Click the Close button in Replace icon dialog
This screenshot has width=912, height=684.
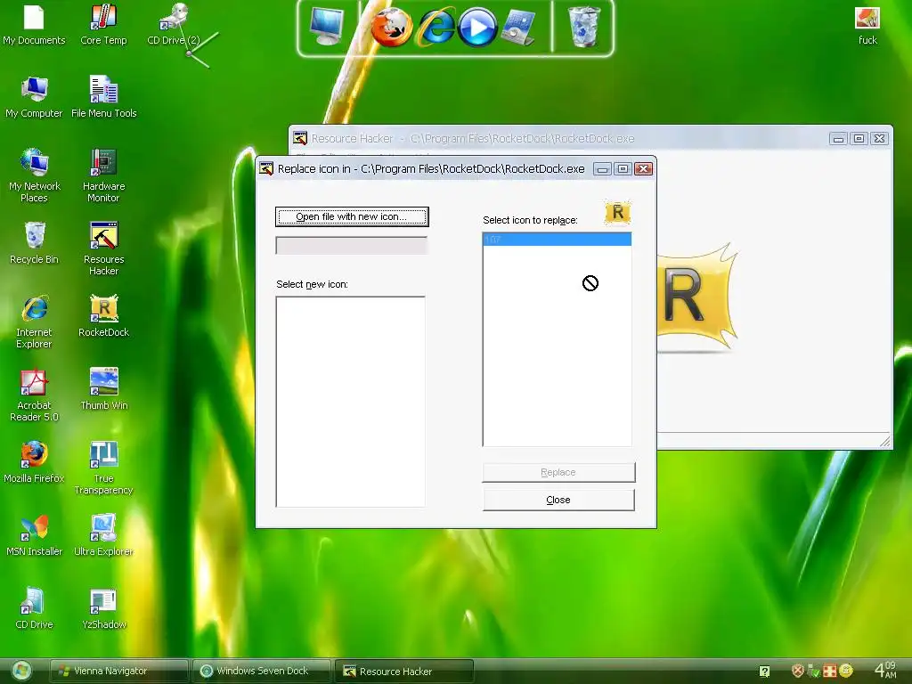click(558, 500)
